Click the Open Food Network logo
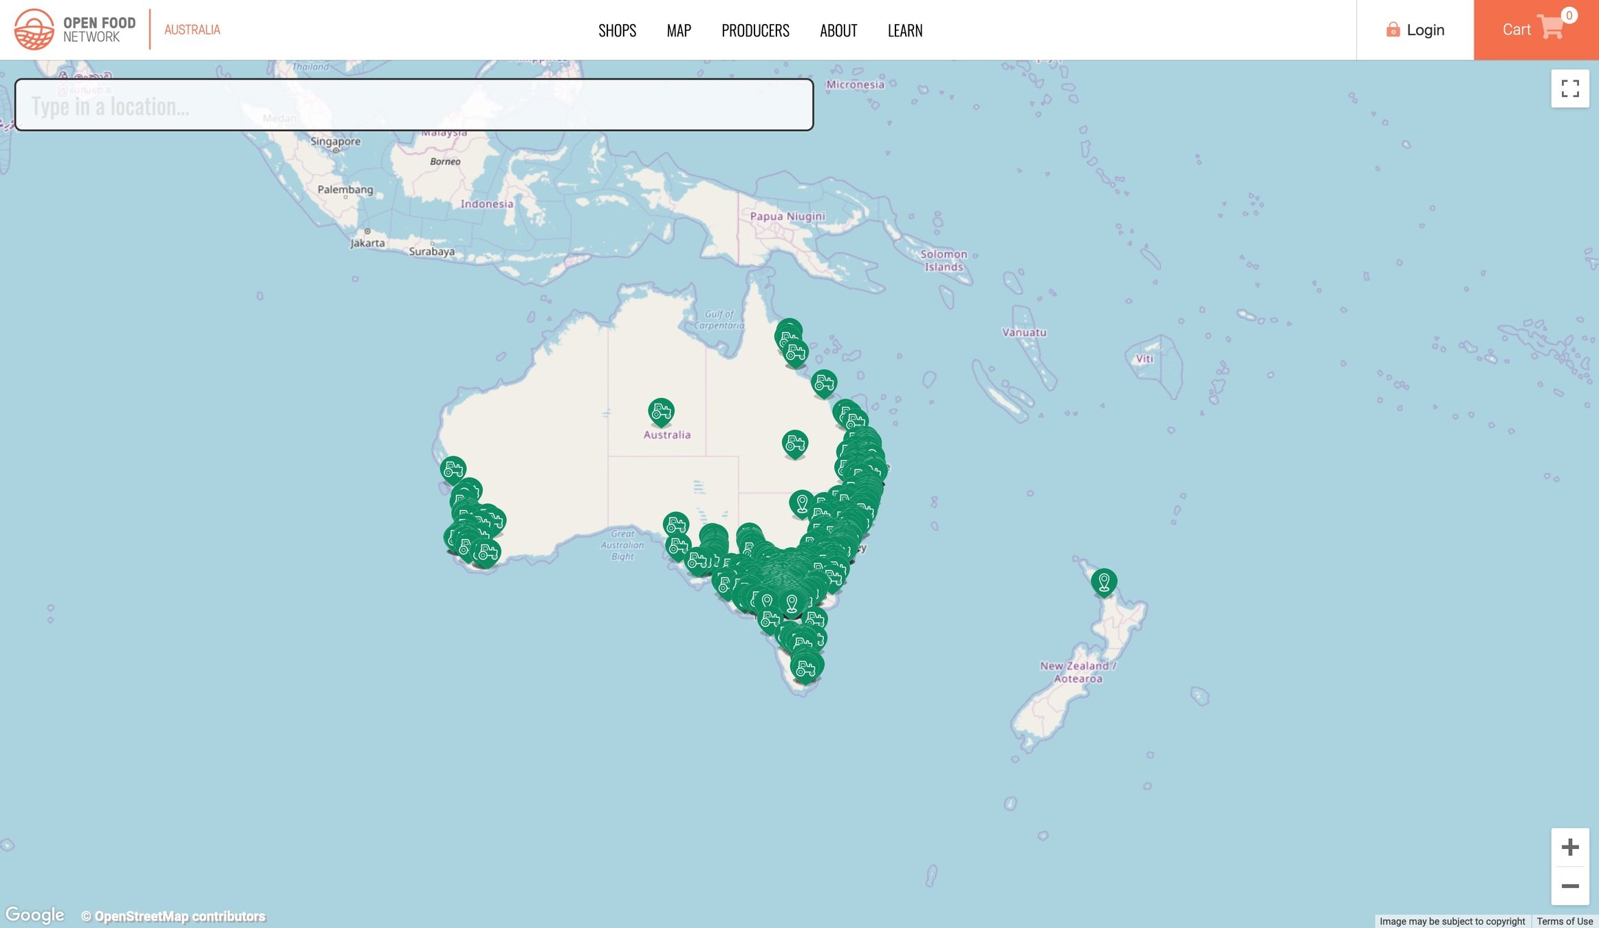 click(74, 30)
